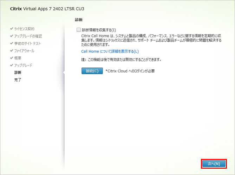This screenshot has width=235, height=175.
Task: Click the 次へ(N) button
Action: pyautogui.click(x=214, y=163)
